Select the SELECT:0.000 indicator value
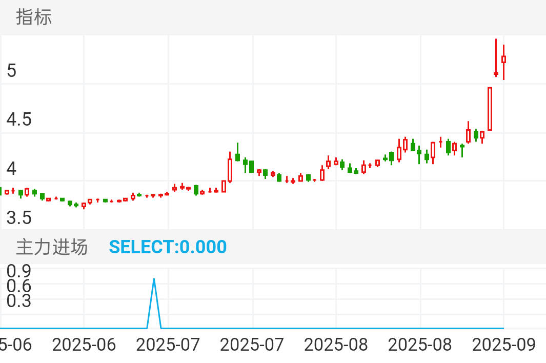The image size is (546, 363). pos(168,247)
